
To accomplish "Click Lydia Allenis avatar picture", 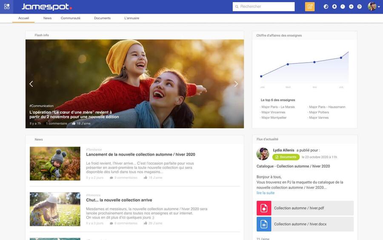I will 263,154.
